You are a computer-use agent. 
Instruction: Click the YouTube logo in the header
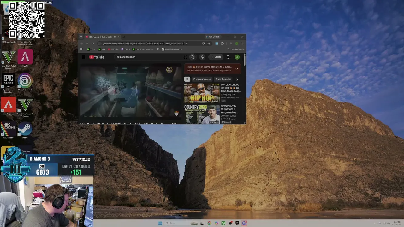pos(97,57)
